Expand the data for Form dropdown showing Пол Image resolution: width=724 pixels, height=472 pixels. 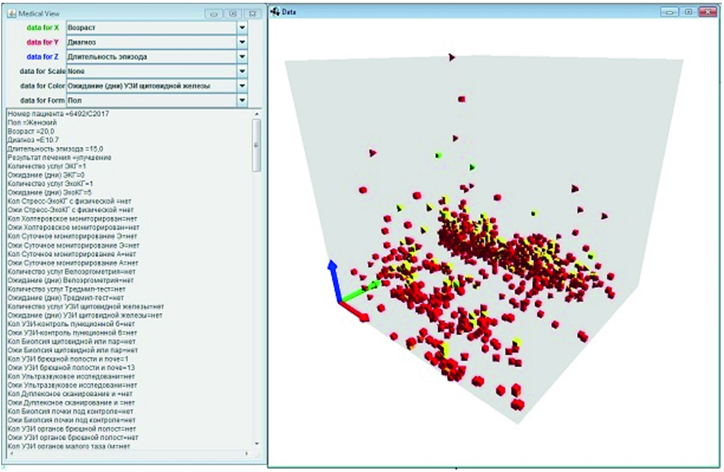(x=157, y=101)
